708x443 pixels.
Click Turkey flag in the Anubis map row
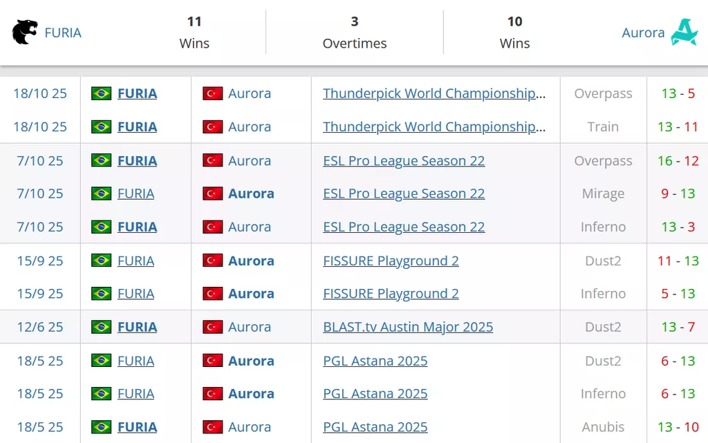(212, 427)
